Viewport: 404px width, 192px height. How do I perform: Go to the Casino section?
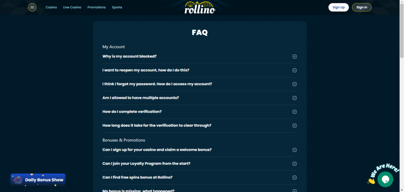(x=51, y=7)
